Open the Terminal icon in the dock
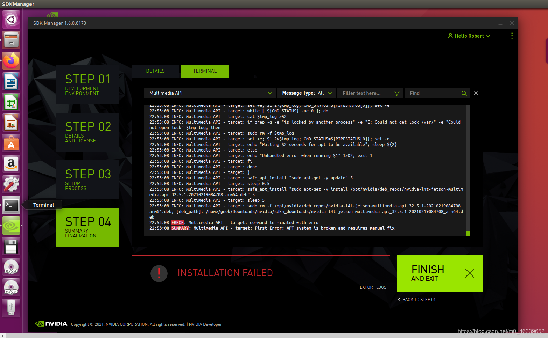The height and width of the screenshot is (338, 548). [x=11, y=205]
